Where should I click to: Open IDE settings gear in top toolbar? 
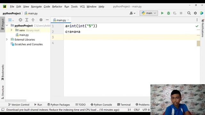pyautogui.click(x=195, y=13)
